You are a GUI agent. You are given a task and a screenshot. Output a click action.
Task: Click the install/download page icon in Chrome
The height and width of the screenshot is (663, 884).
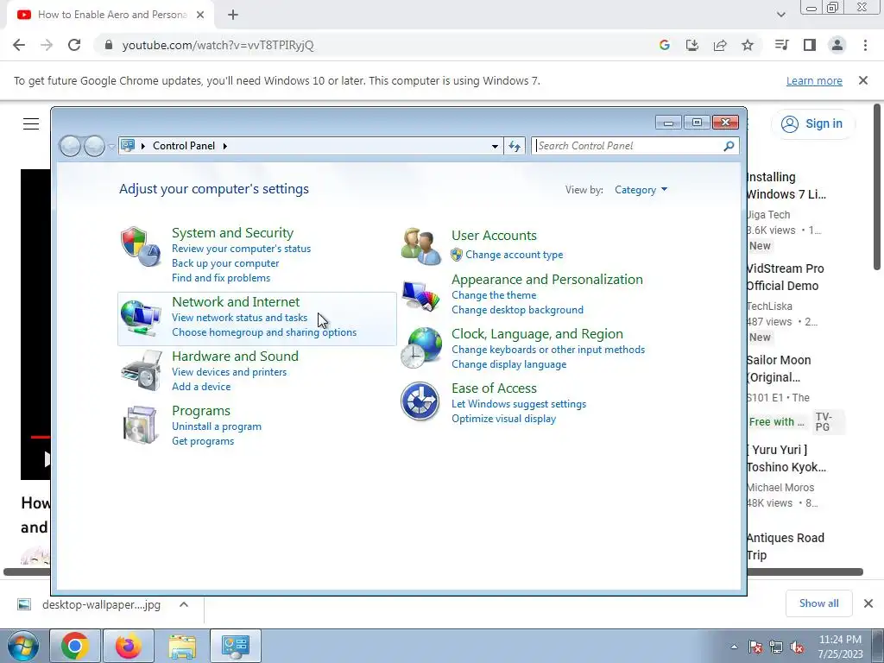[692, 45]
